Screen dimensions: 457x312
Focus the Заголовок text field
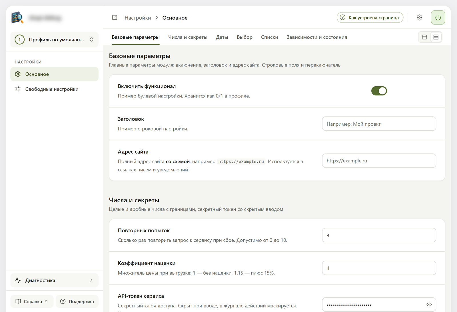click(379, 124)
